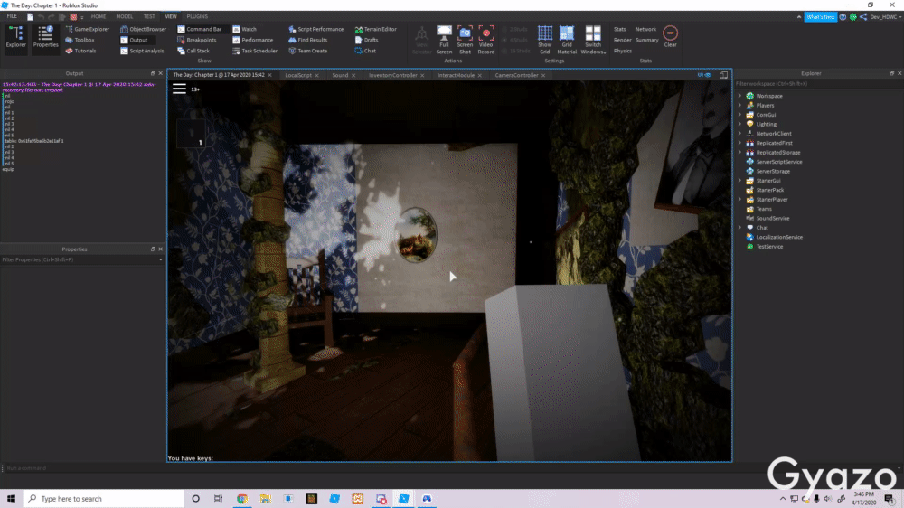The height and width of the screenshot is (508, 904).
Task: Expand the CoreGui node
Action: [x=739, y=115]
